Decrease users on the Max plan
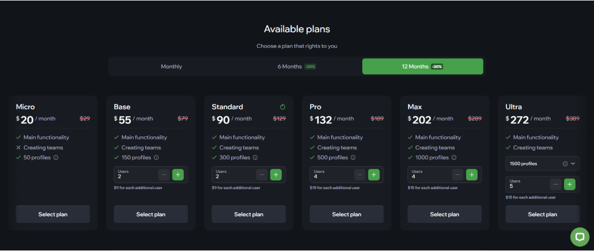 point(457,174)
